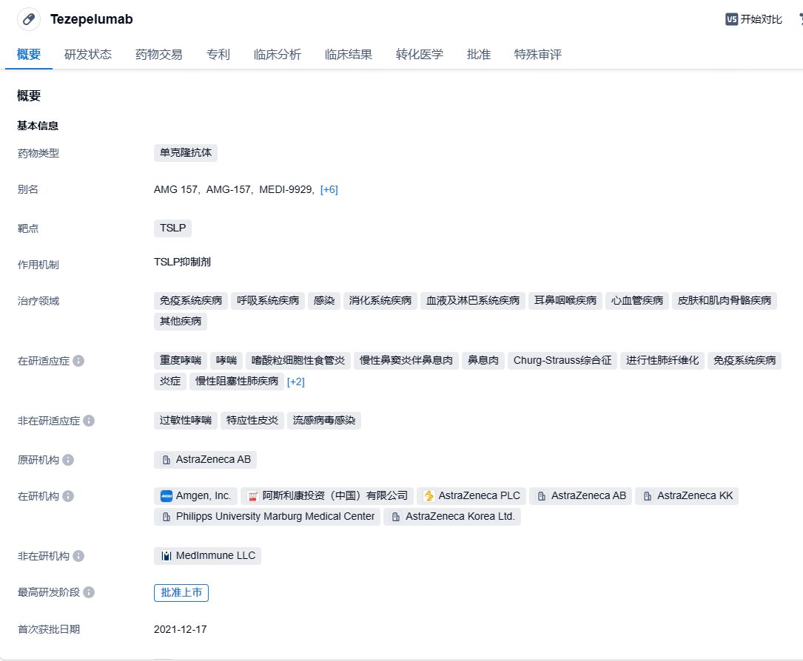
Task: Open info icon next to 最高研发阶段
Action: (x=89, y=592)
